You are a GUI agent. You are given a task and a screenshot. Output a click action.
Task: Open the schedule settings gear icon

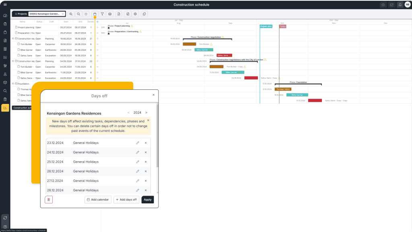136,14
